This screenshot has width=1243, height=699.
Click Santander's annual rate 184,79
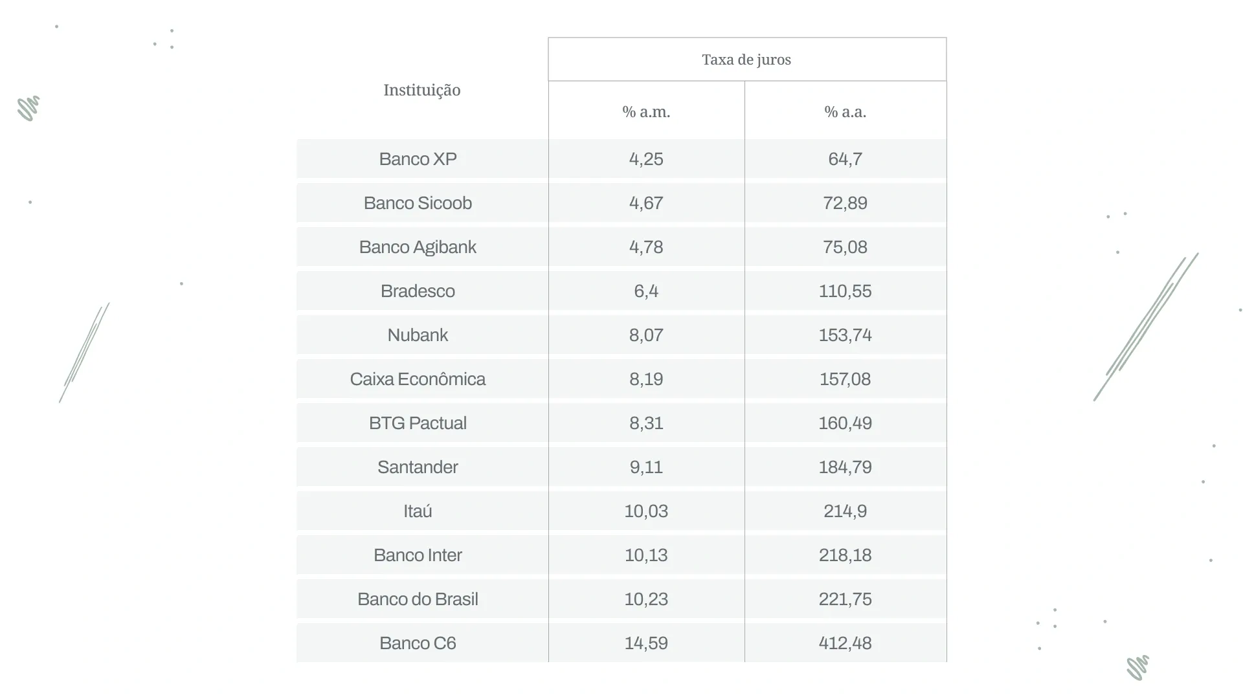tap(845, 467)
